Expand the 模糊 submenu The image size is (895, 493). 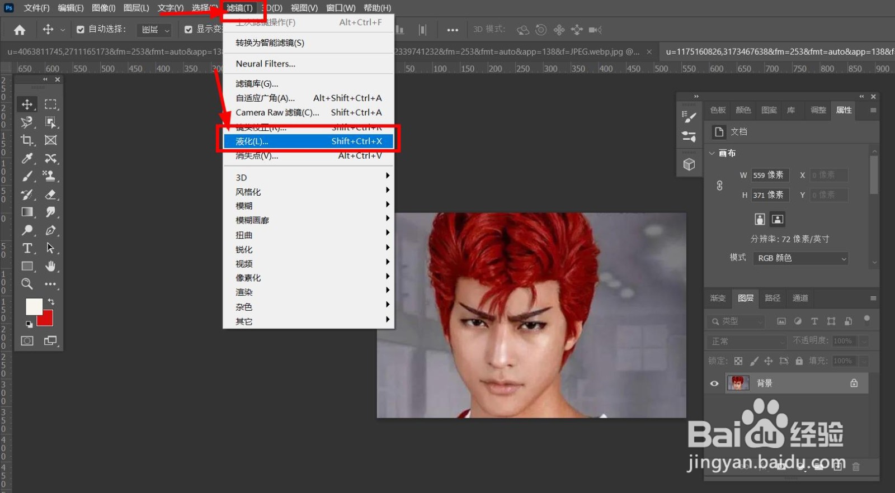[309, 206]
